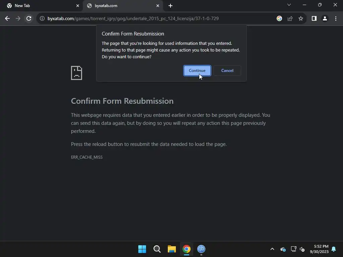
Task: Reload the current page
Action: tap(29, 19)
